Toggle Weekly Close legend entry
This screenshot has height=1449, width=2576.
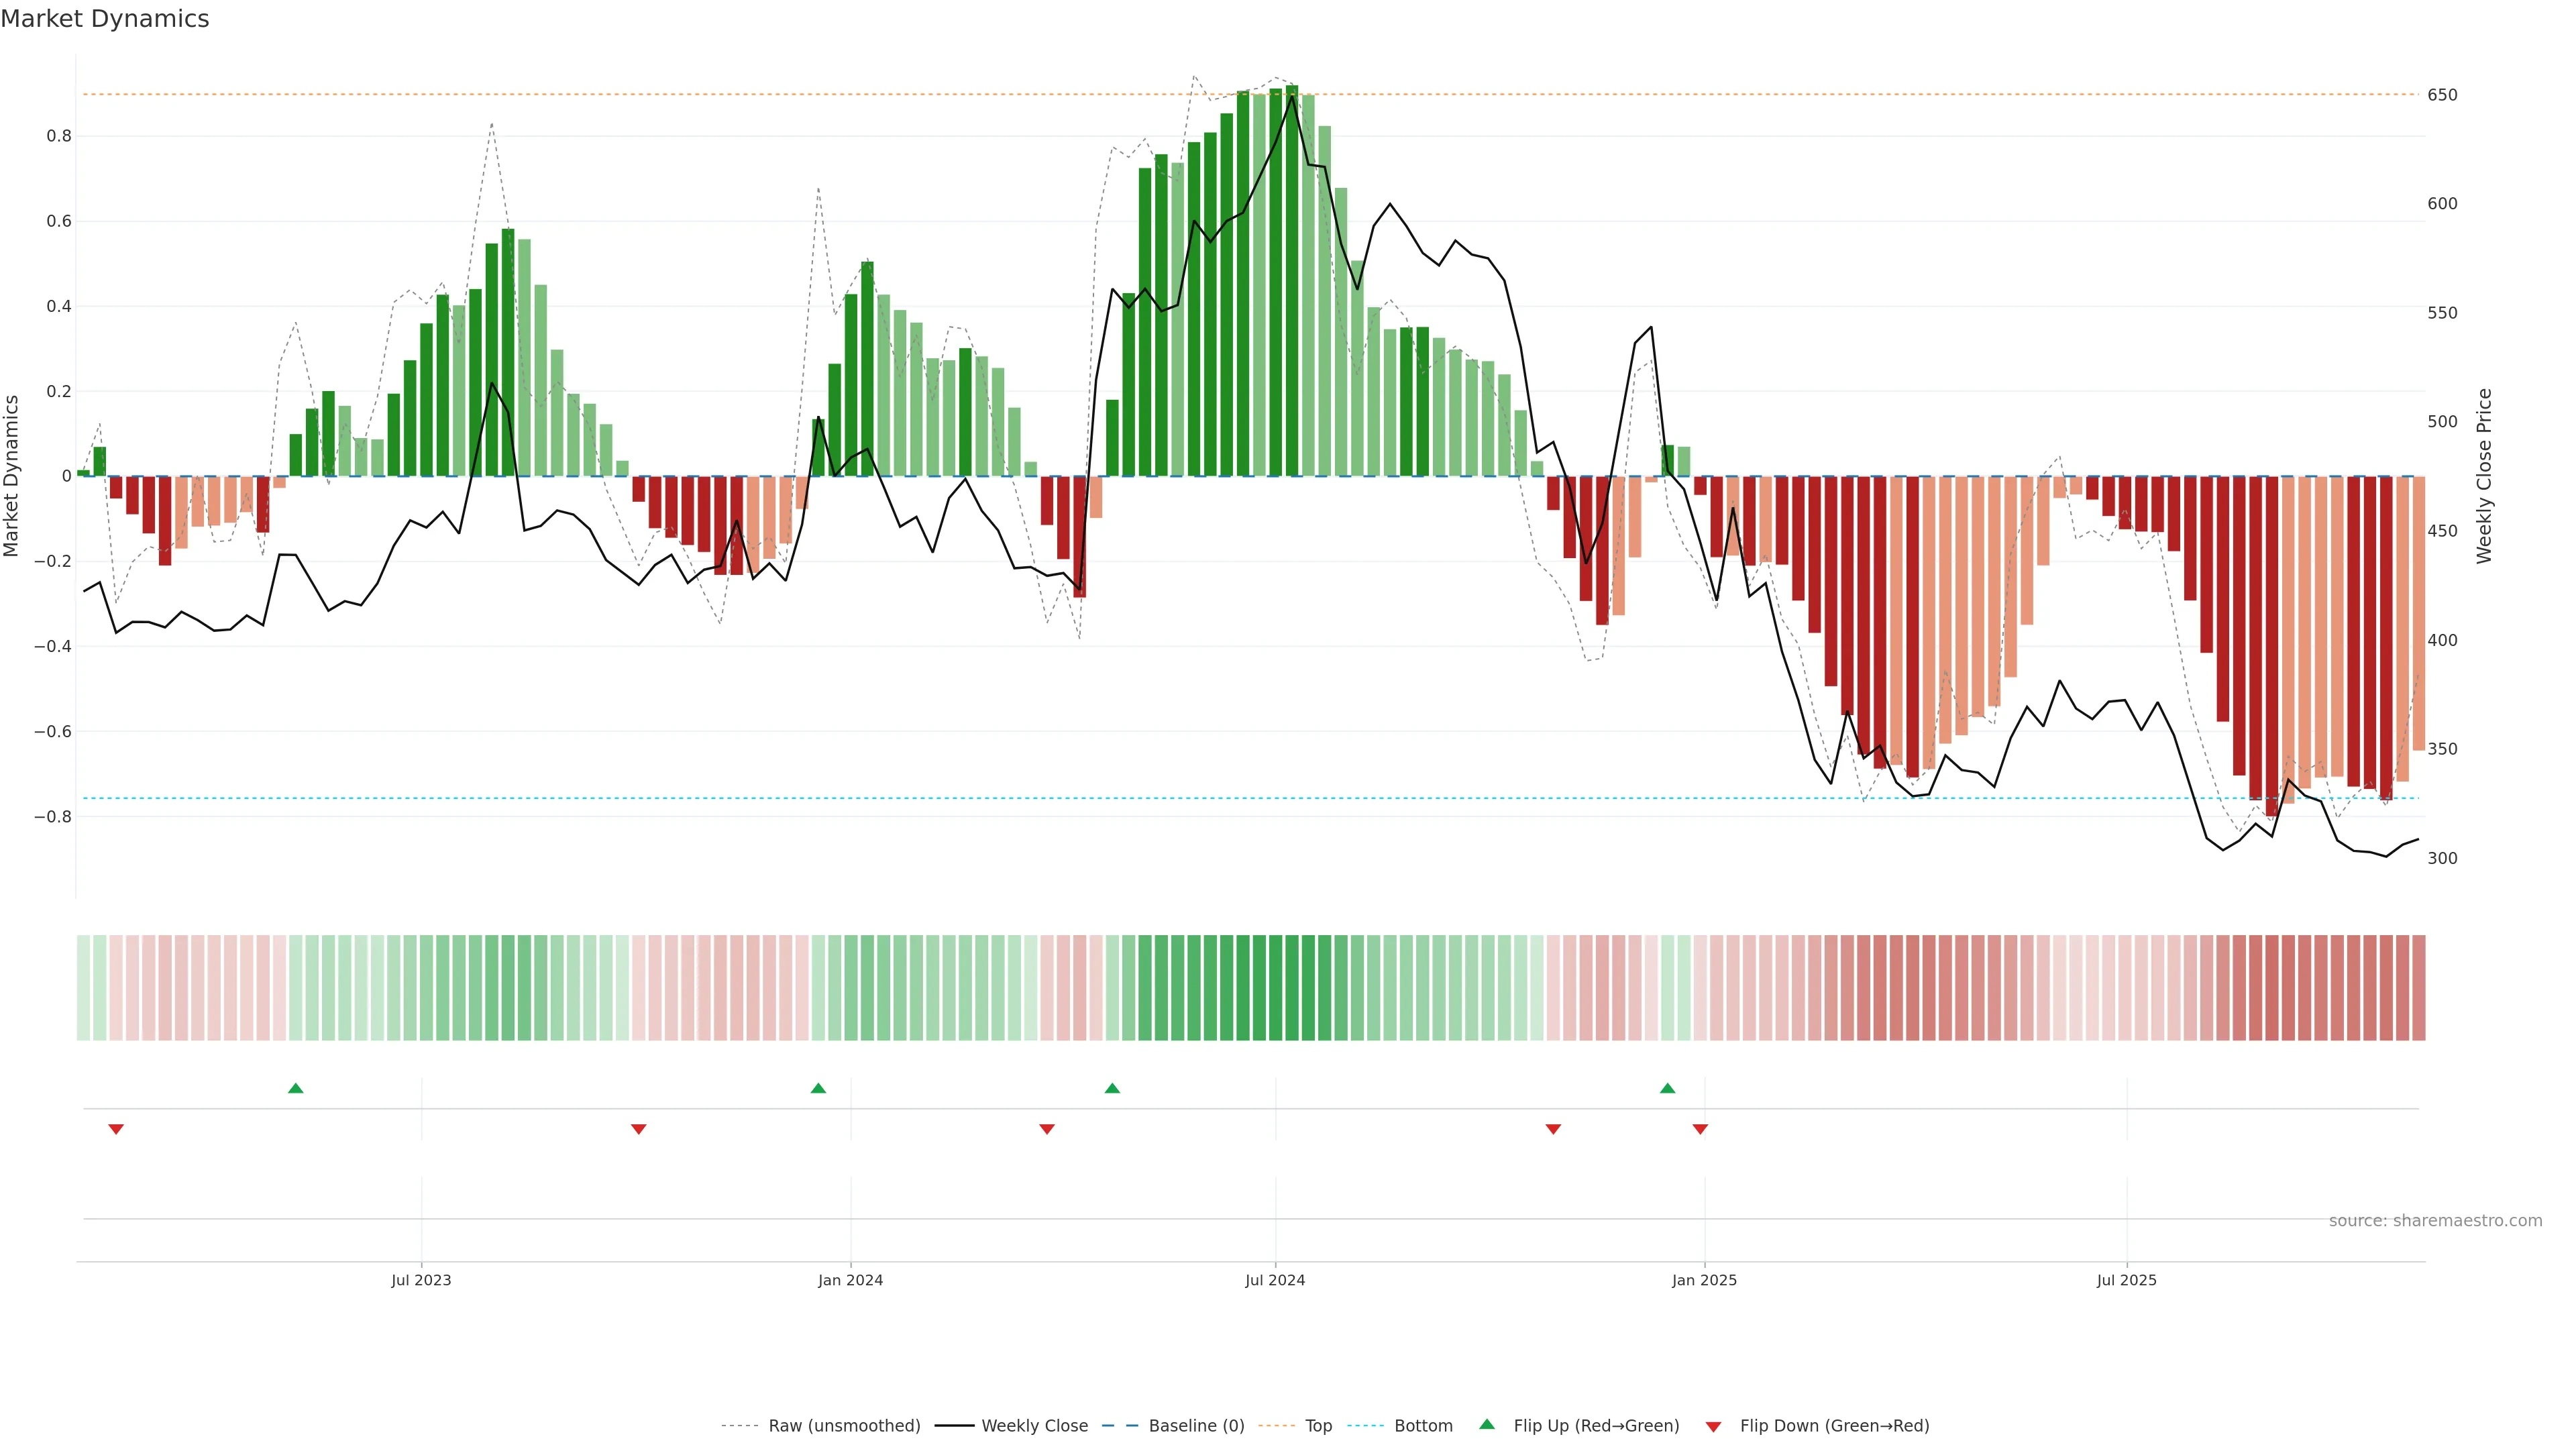1034,1426
